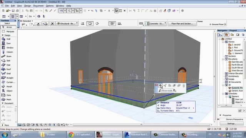Toggle the polygon geometry method button
The height and width of the screenshot is (138, 246).
83,23
